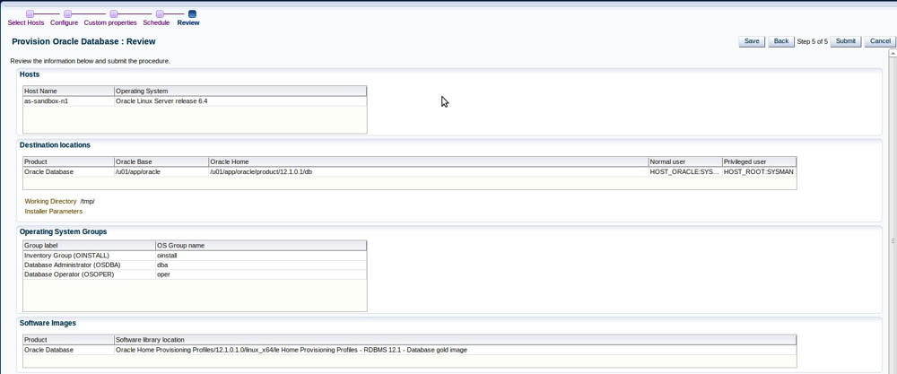This screenshot has height=374, width=897.
Task: Click the Software library location column header
Action: tap(456, 340)
